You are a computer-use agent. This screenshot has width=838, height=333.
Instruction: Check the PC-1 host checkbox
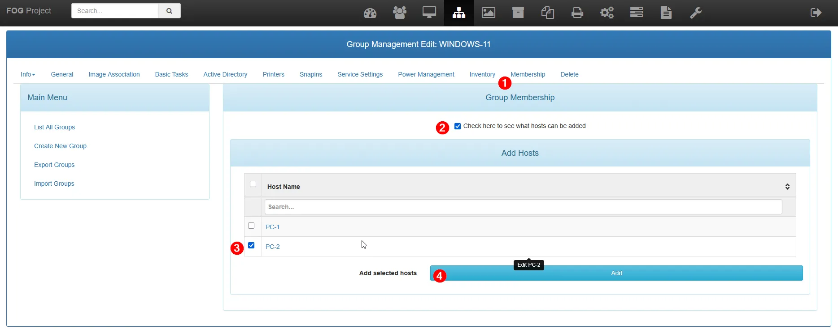[251, 226]
